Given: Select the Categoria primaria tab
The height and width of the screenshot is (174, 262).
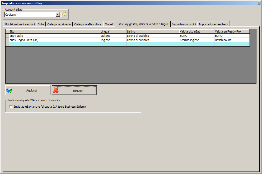Looking at the screenshot, I should click(x=59, y=24).
